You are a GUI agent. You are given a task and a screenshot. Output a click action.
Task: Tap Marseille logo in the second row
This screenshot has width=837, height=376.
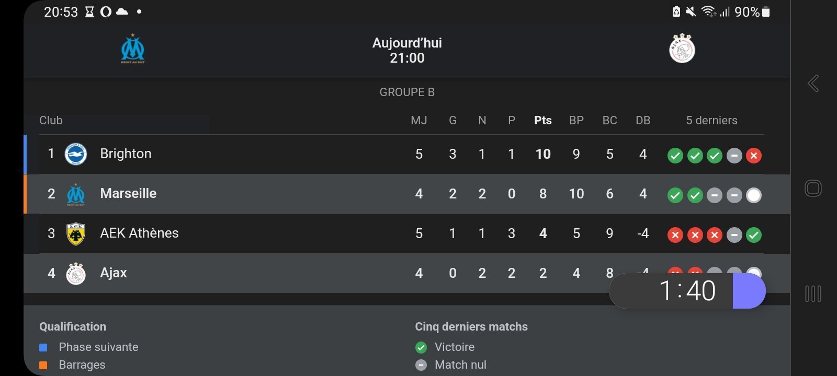[x=76, y=194]
